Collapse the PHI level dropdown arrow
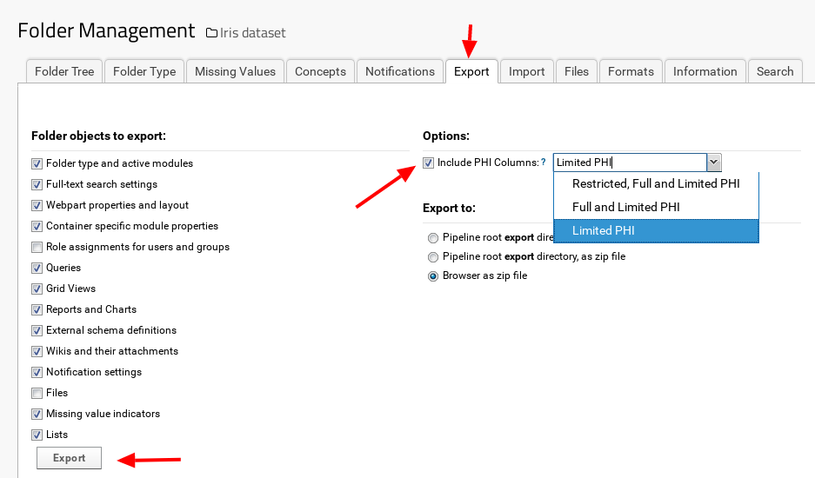 click(713, 163)
